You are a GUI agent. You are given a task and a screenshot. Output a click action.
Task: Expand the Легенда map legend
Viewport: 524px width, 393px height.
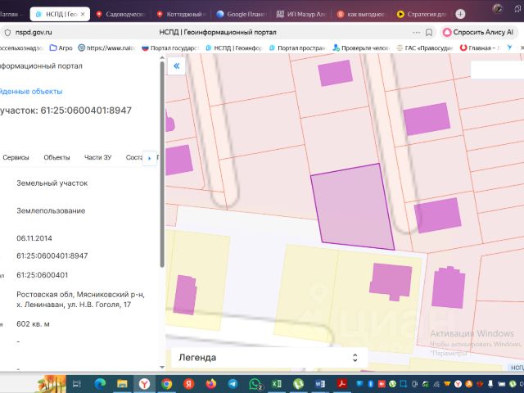[x=269, y=358]
